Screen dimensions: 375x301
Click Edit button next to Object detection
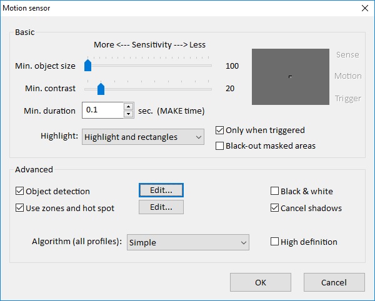tap(161, 190)
